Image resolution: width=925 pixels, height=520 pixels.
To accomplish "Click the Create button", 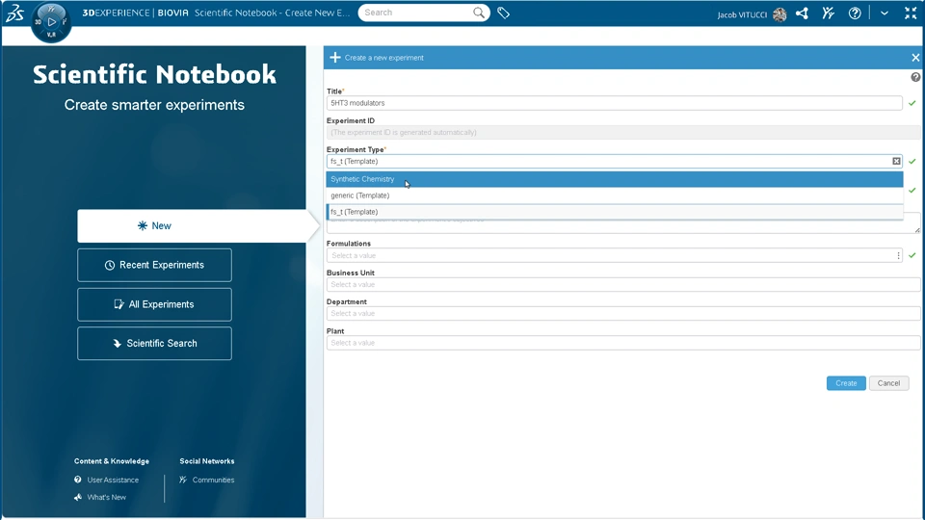I will tap(846, 383).
